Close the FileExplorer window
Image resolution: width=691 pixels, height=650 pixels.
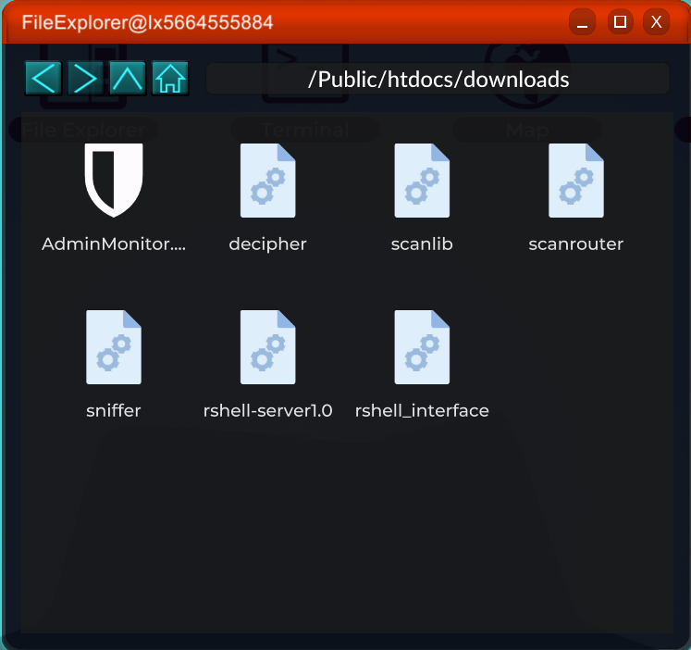tap(656, 22)
